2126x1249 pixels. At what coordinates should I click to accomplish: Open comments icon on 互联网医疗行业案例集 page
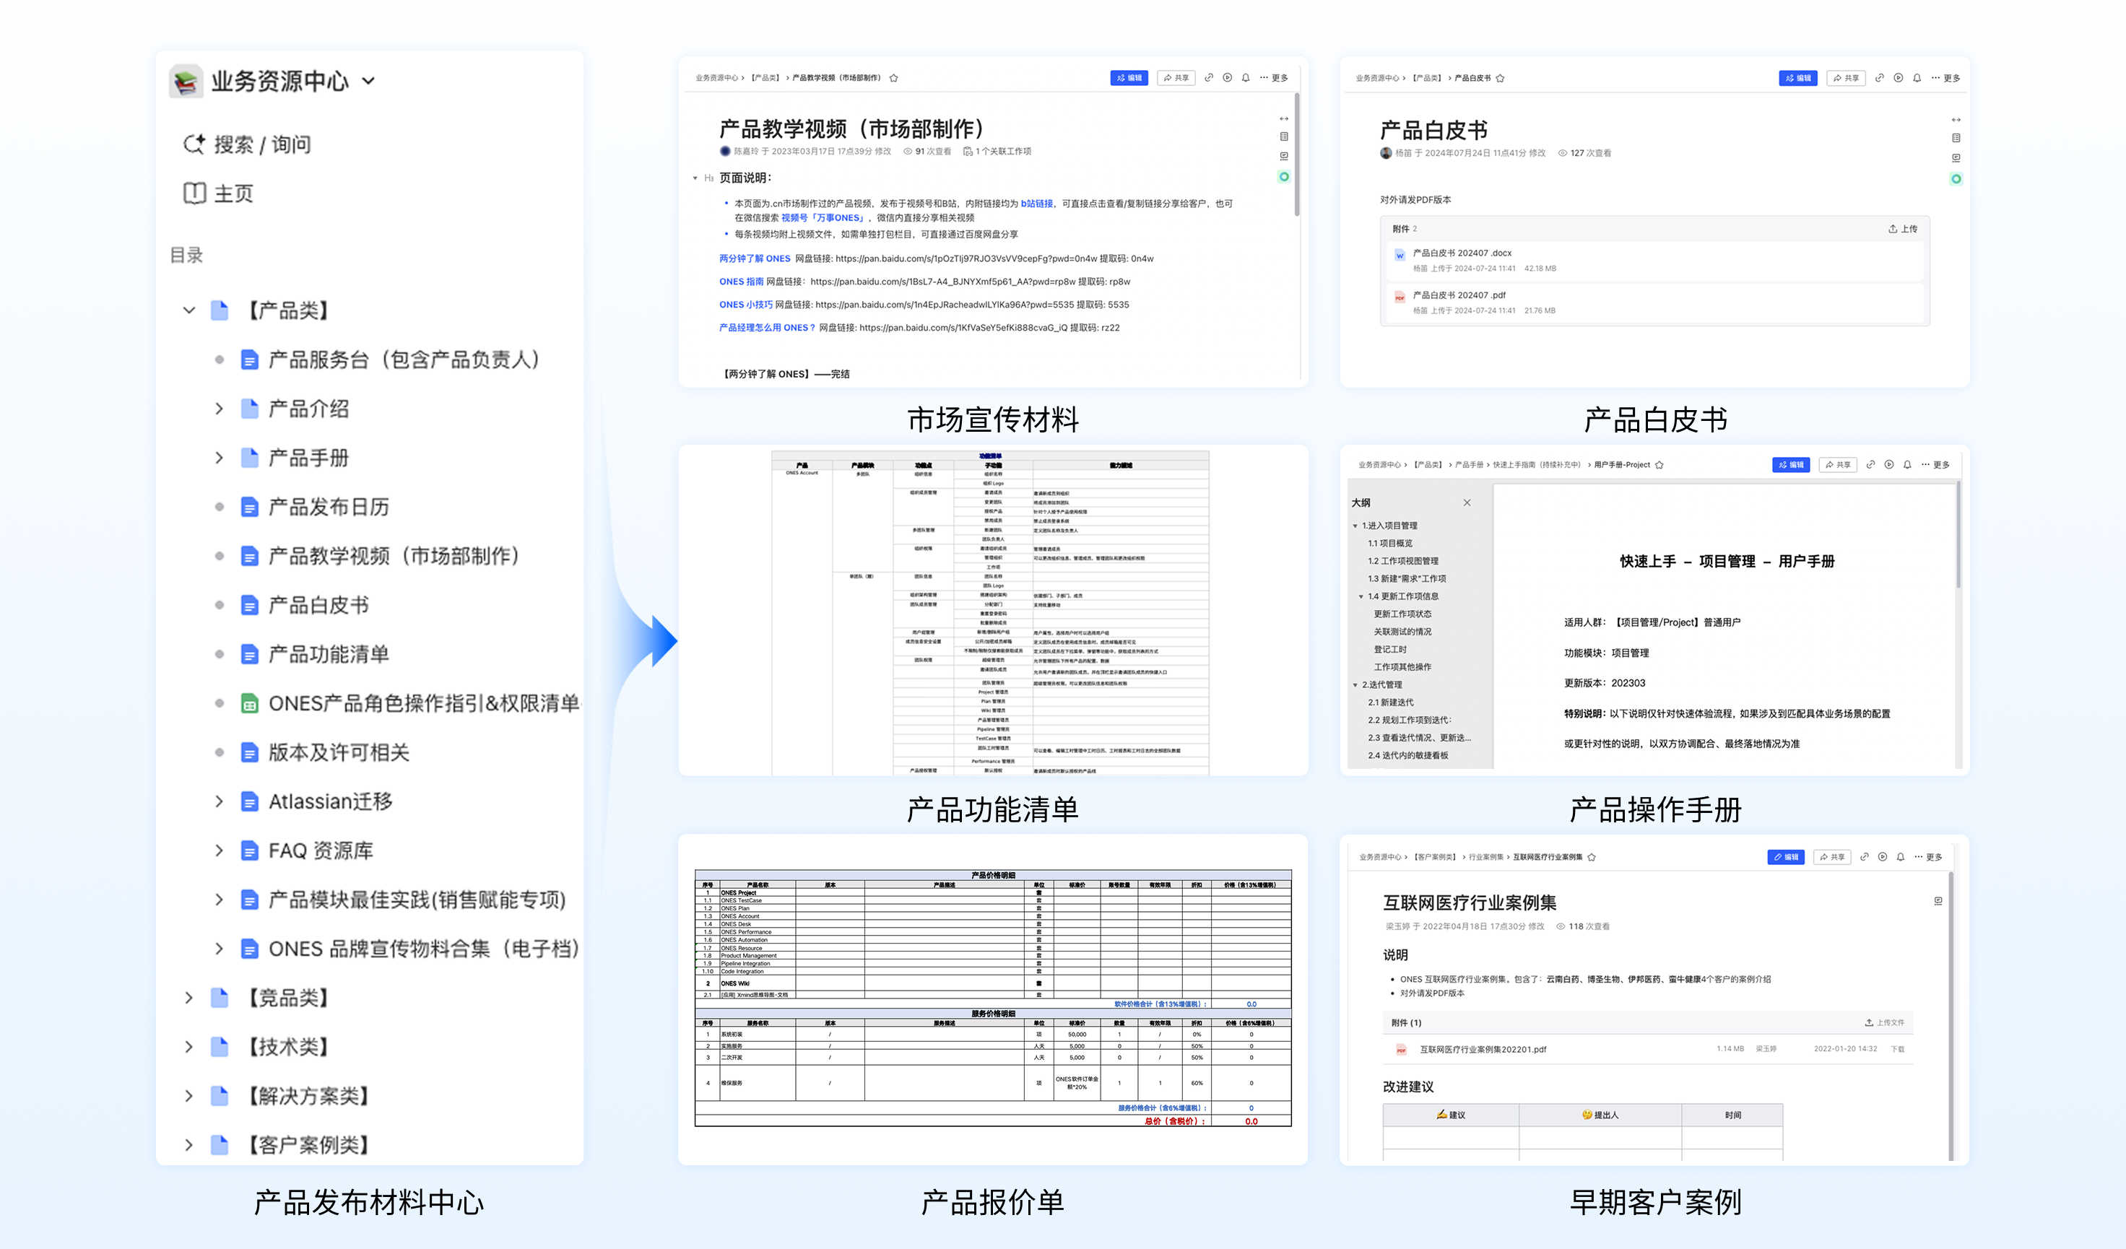1938,901
